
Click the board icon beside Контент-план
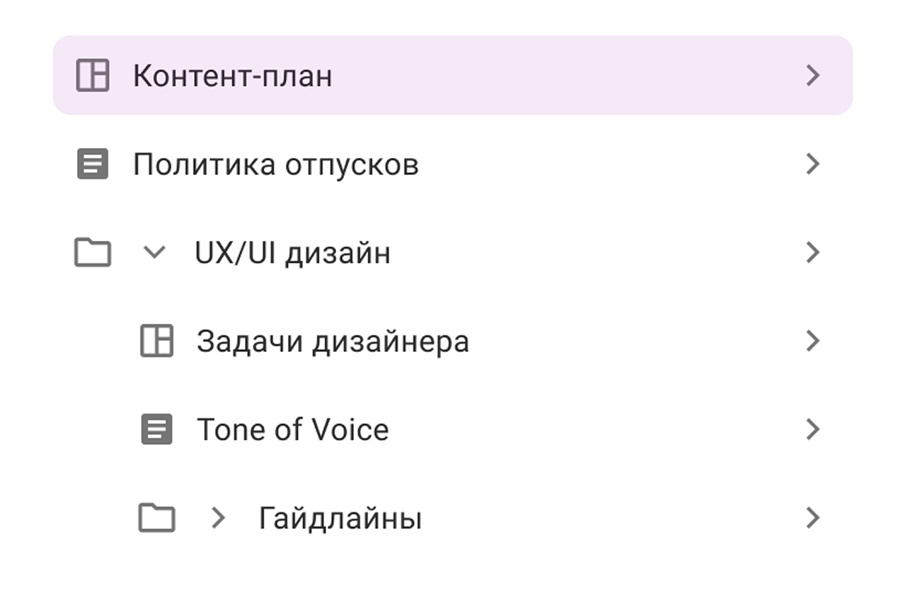[93, 75]
